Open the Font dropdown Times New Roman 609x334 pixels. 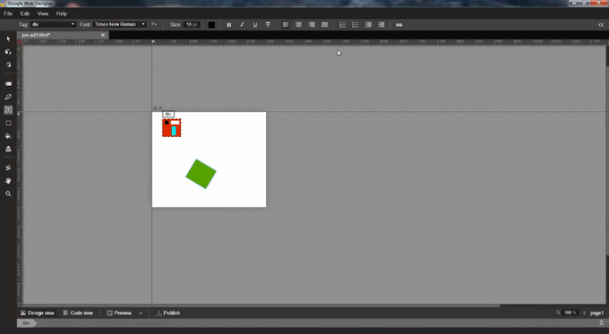pos(120,24)
